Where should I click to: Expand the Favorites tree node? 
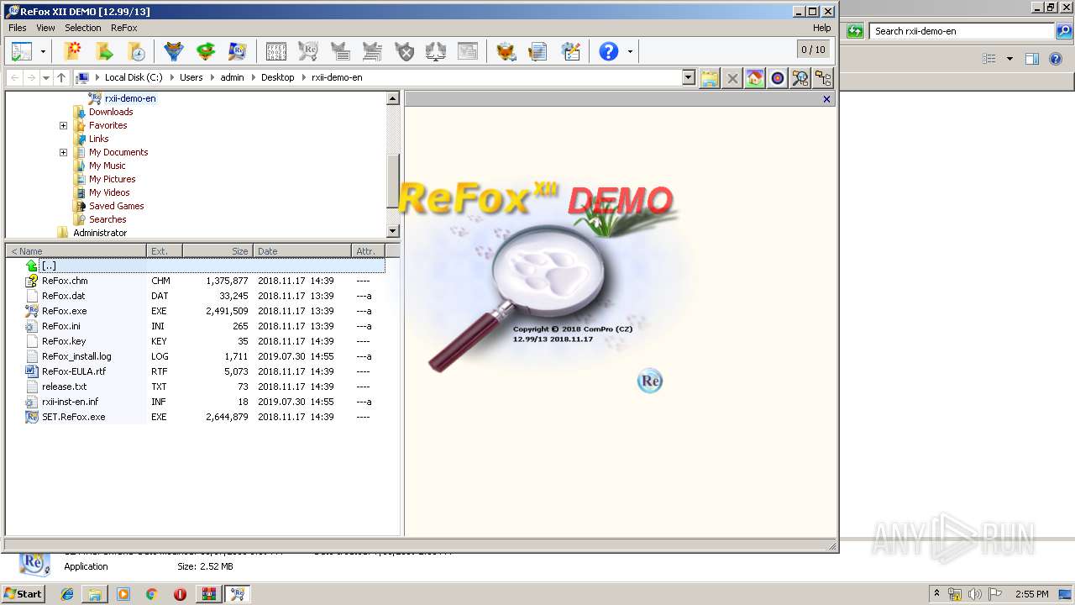[63, 125]
